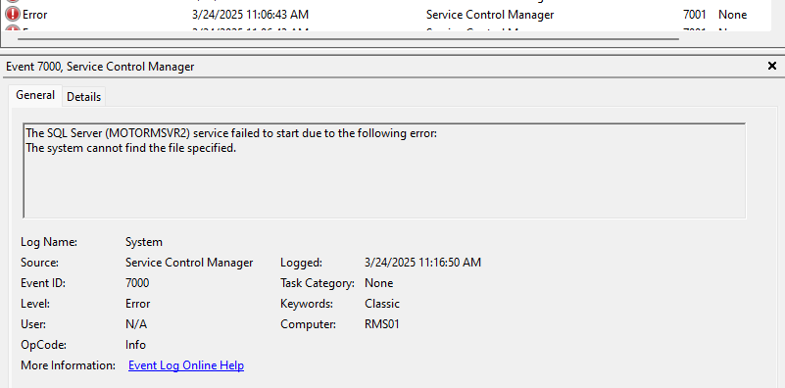Click the Service Control Manager source cell in the list
The image size is (785, 388).
pos(490,15)
